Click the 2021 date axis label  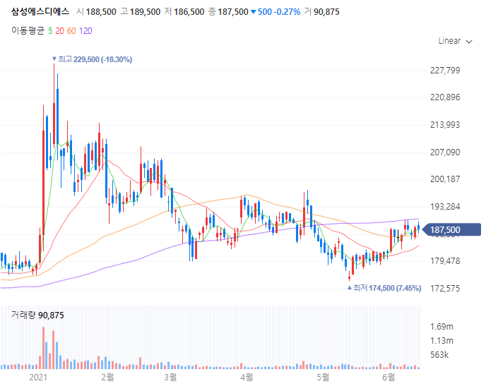coord(38,377)
